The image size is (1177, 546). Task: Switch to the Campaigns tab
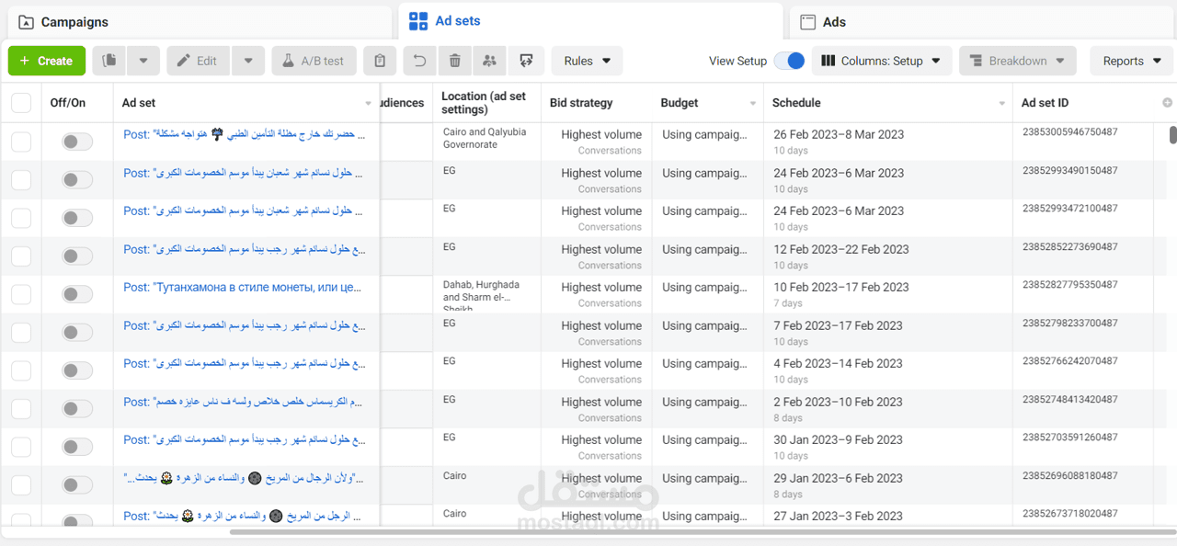pos(74,22)
